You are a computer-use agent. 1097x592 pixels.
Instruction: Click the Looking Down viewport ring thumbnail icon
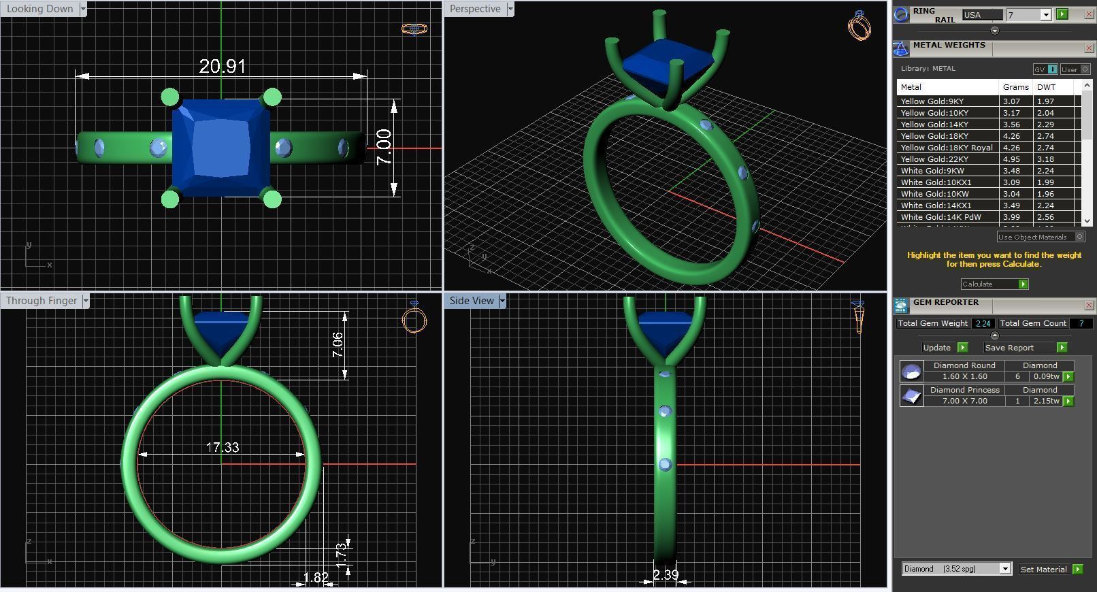pyautogui.click(x=414, y=29)
